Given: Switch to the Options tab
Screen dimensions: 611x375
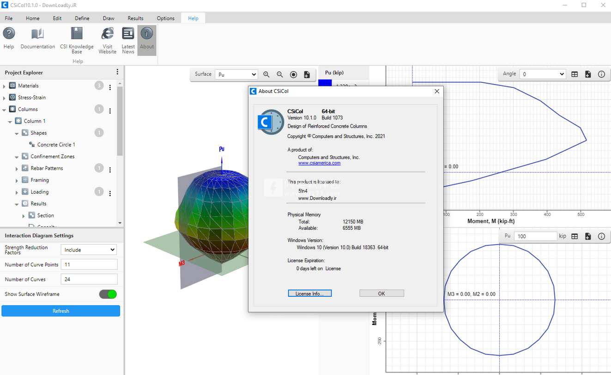Looking at the screenshot, I should [x=165, y=18].
